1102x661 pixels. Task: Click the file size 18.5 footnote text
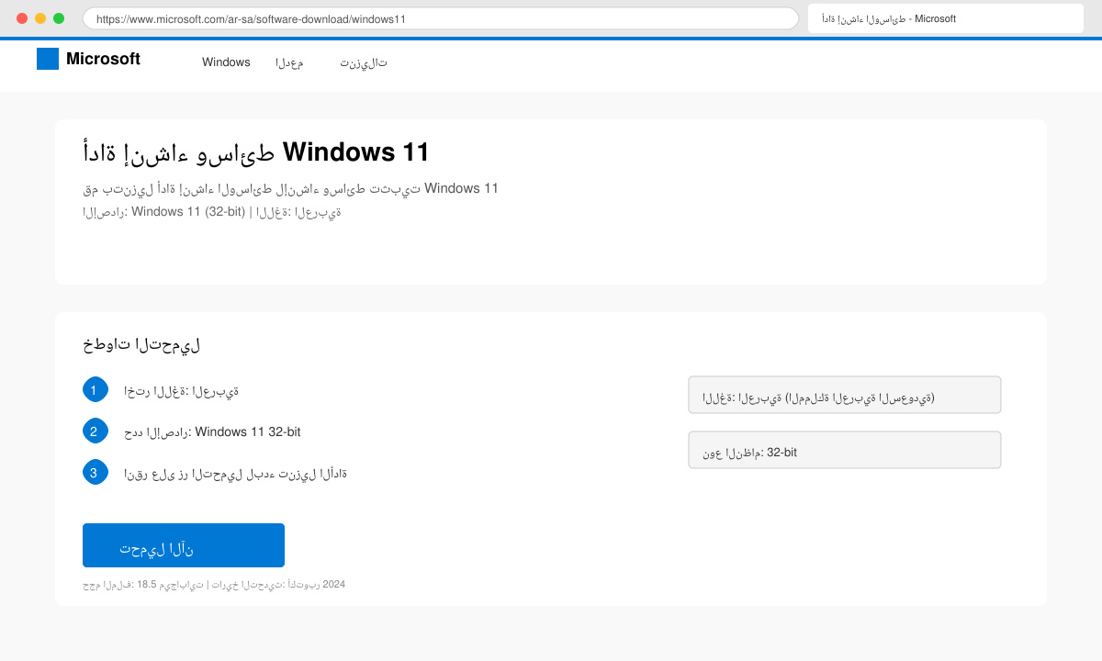point(214,584)
